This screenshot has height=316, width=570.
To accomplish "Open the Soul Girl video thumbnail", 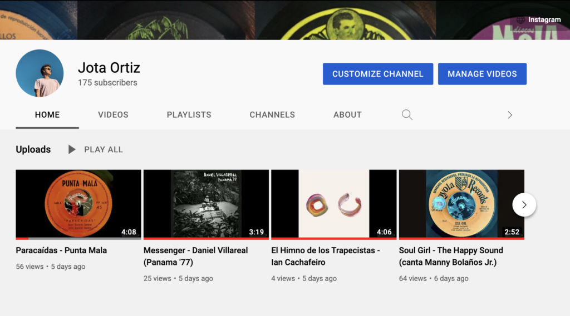I will [461, 204].
